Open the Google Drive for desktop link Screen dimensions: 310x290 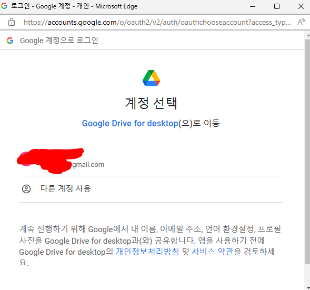point(130,123)
